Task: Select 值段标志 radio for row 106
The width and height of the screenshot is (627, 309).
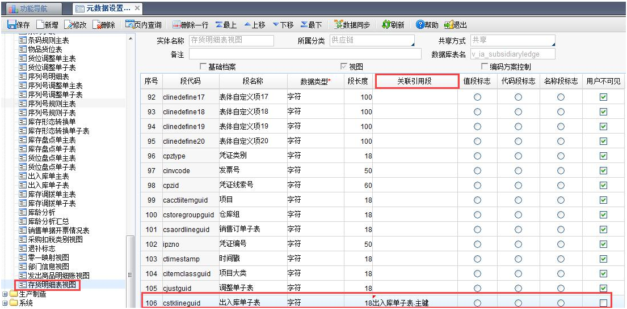Action: [477, 303]
